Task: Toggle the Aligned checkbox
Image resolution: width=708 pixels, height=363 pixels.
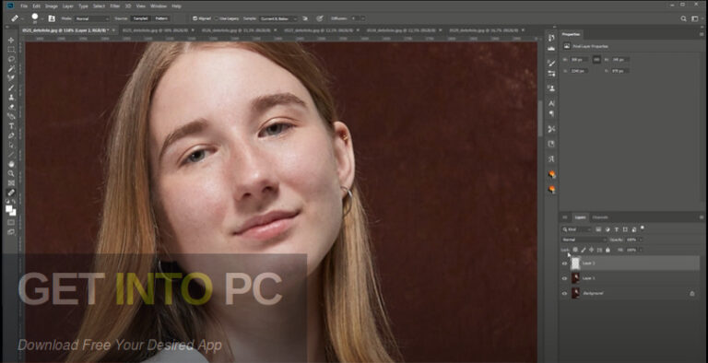Action: point(195,18)
